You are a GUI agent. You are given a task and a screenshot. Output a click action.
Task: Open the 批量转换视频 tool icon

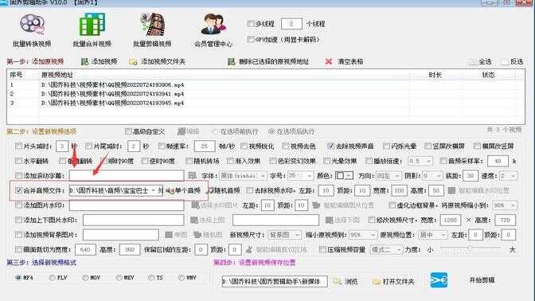(32, 25)
